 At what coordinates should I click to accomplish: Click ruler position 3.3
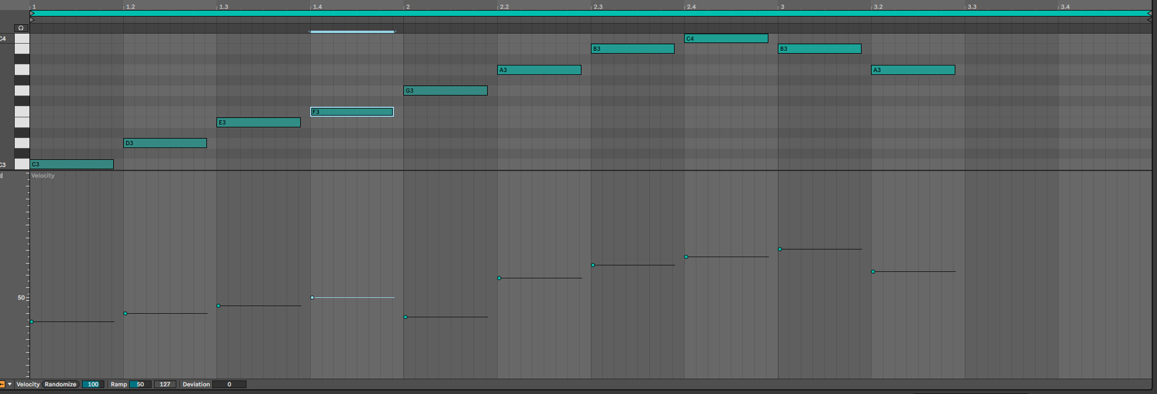coord(972,7)
